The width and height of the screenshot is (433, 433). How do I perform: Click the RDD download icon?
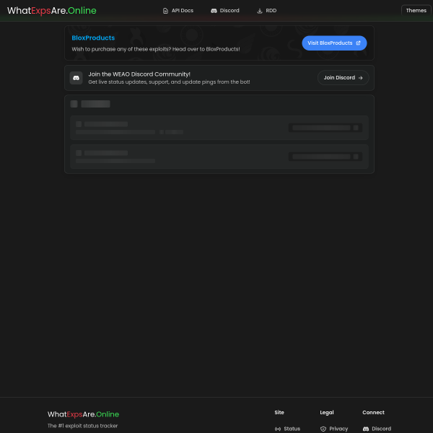(x=260, y=11)
